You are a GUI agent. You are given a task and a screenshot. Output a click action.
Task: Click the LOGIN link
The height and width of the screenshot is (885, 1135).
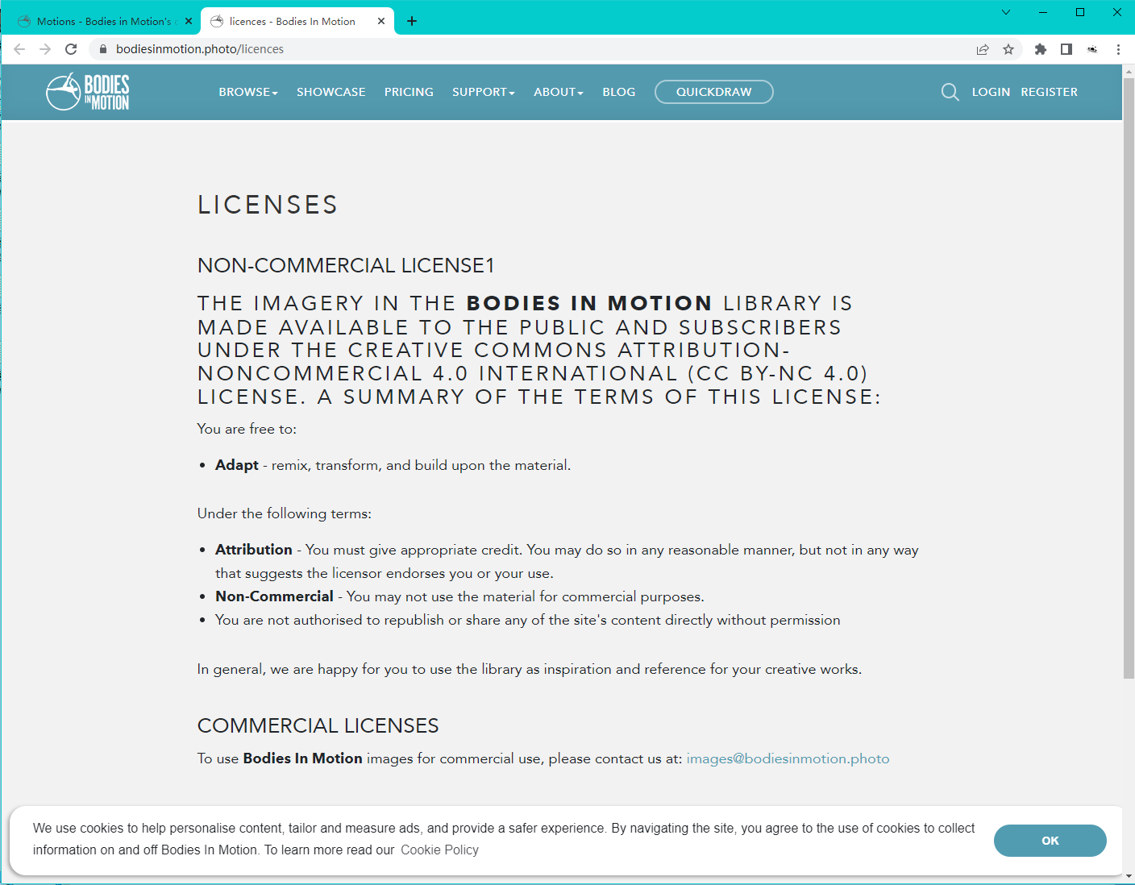(x=991, y=92)
